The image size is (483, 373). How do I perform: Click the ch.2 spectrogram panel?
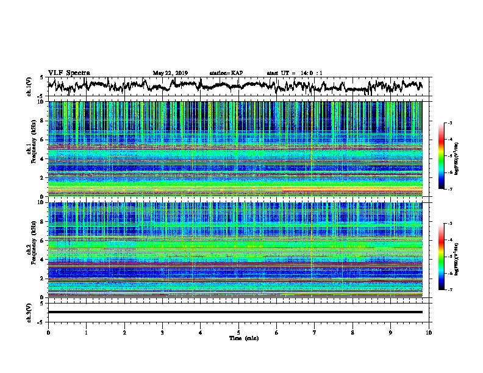pyautogui.click(x=235, y=250)
